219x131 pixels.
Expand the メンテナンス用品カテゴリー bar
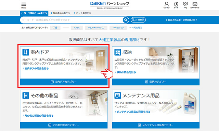[x=156, y=125]
